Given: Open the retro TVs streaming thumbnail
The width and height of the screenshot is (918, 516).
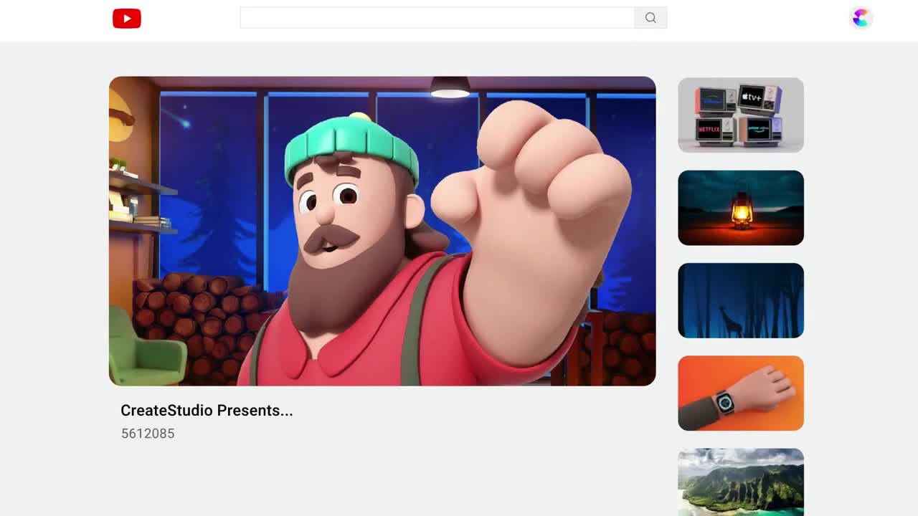Looking at the screenshot, I should point(741,115).
